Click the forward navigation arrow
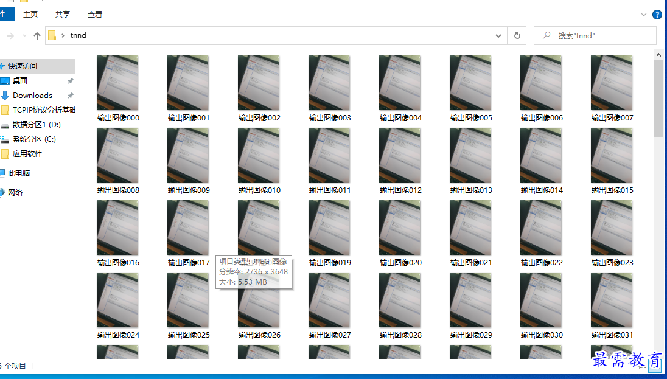The image size is (667, 379). pyautogui.click(x=10, y=36)
